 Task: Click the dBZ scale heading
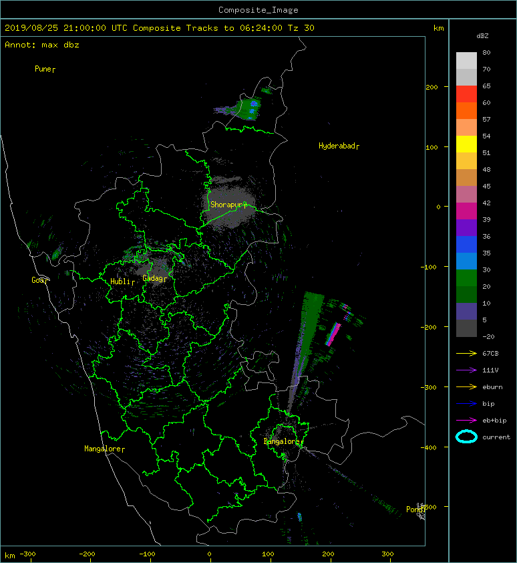click(x=482, y=36)
